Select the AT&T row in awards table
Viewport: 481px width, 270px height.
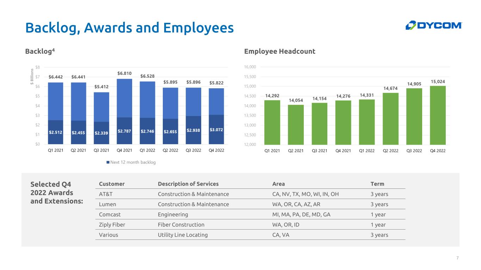click(250, 194)
